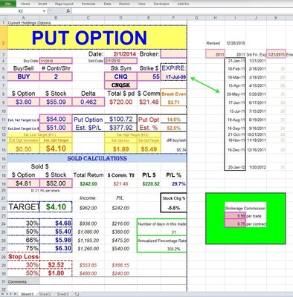The height and width of the screenshot is (297, 293).
Task: Open the File tab
Action: coord(8,4)
